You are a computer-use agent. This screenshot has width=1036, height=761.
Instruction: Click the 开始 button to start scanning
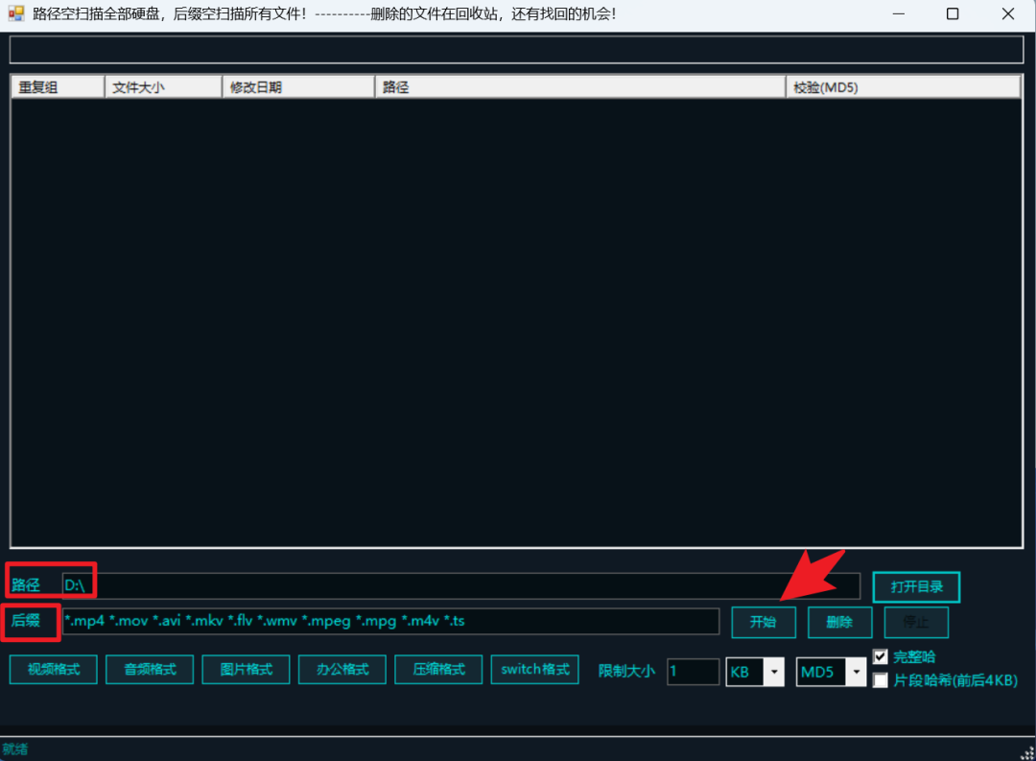click(764, 622)
